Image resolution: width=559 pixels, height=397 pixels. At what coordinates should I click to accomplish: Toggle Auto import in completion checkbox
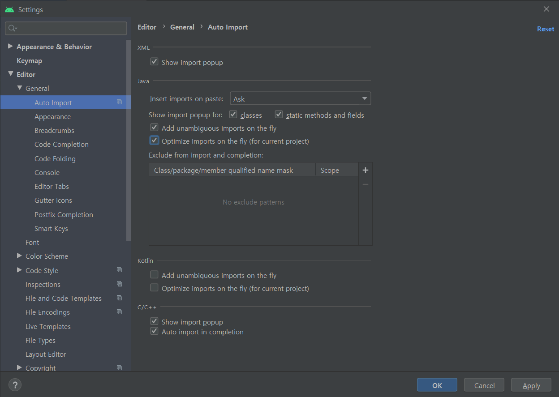pyautogui.click(x=154, y=331)
